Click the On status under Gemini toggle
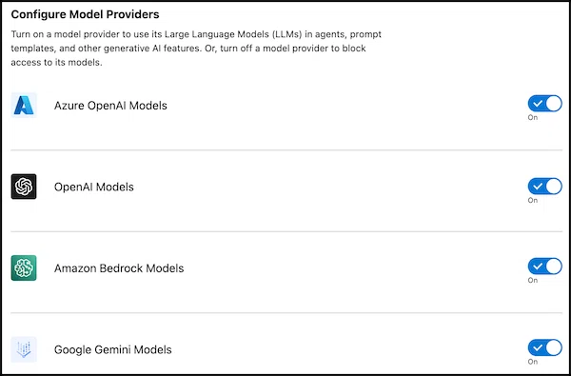 tap(533, 362)
